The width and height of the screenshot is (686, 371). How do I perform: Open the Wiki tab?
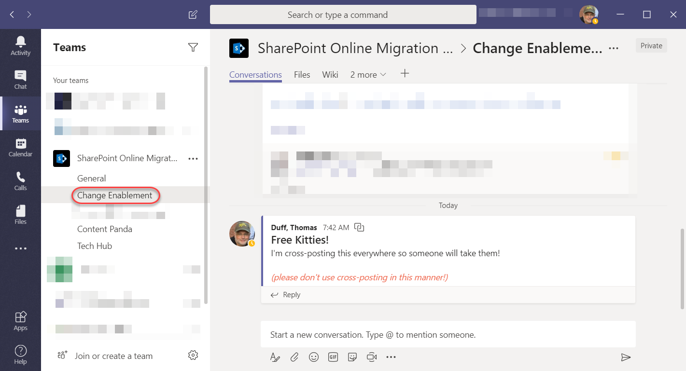click(330, 74)
